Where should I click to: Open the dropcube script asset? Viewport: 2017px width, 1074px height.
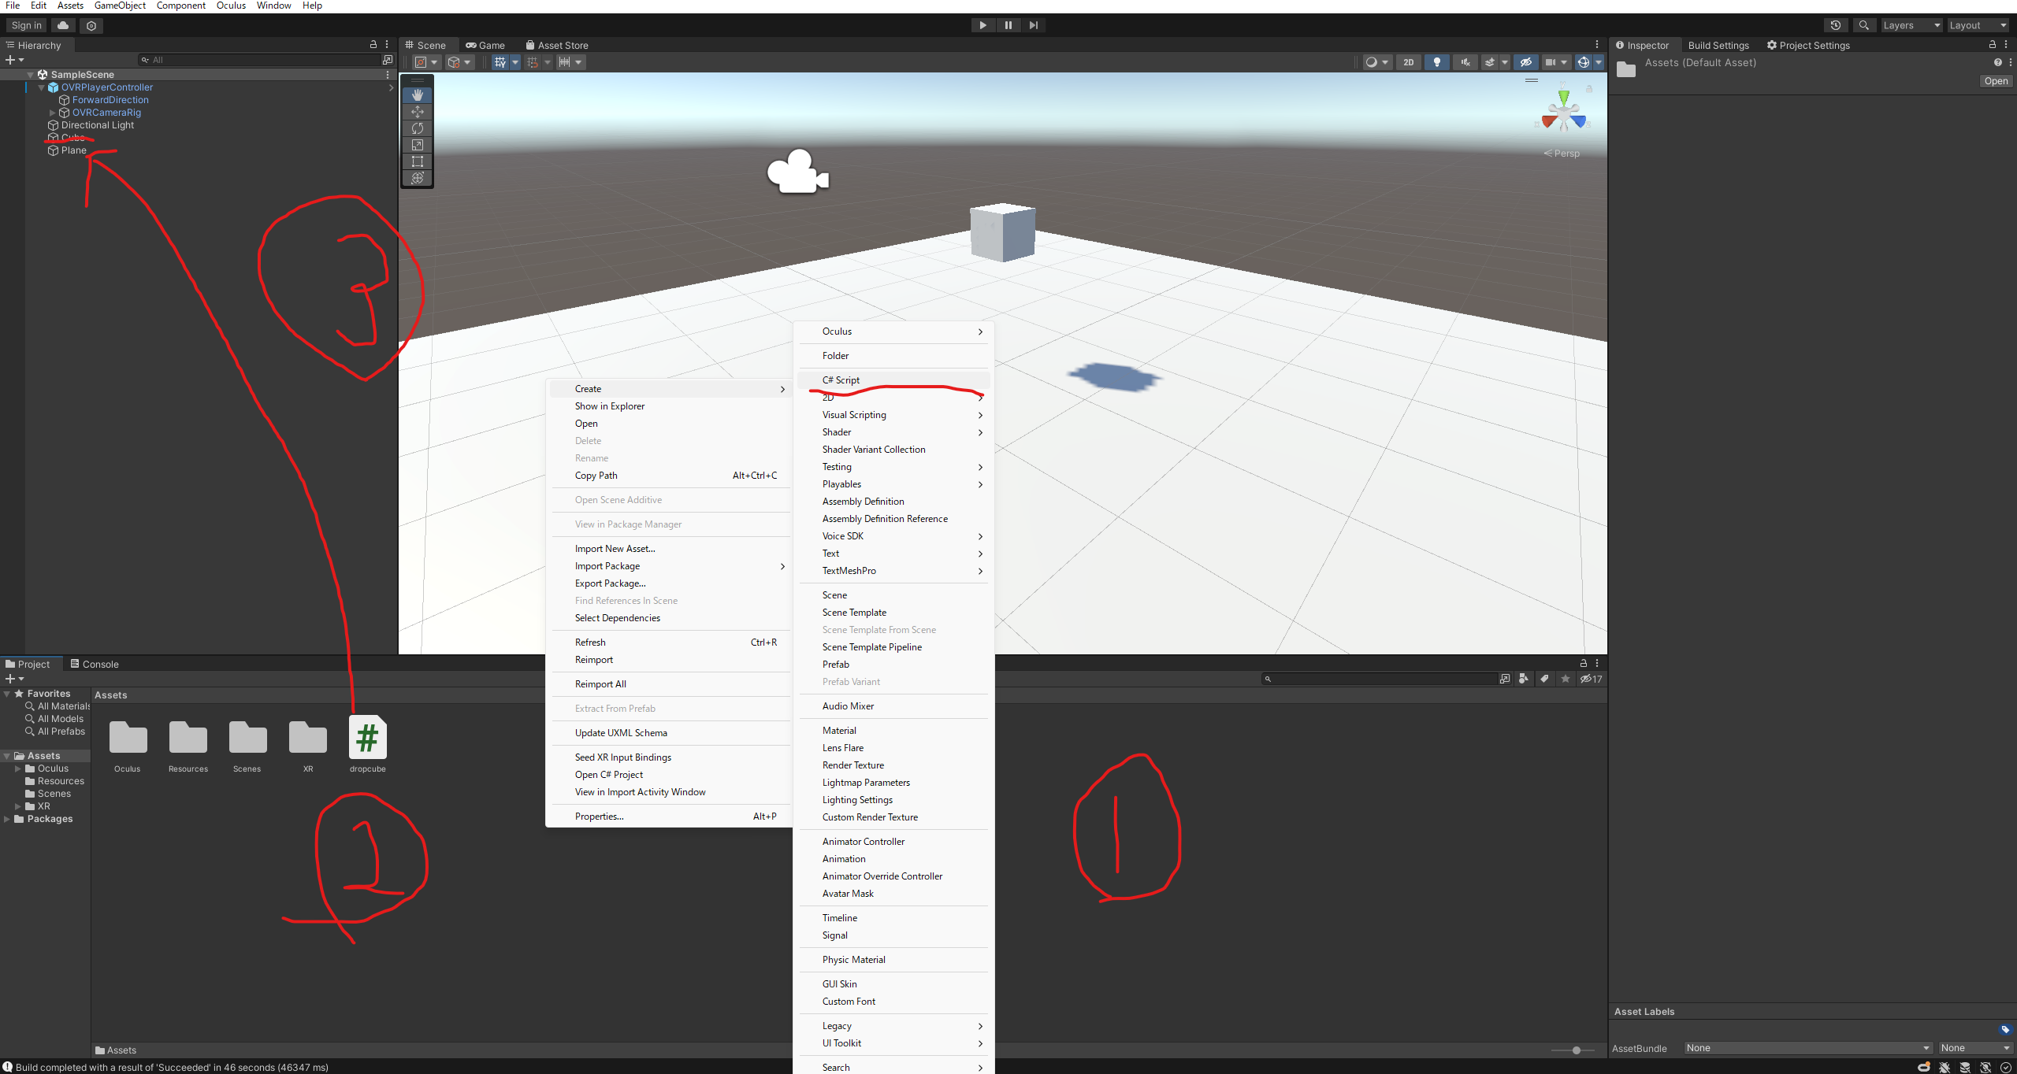367,738
